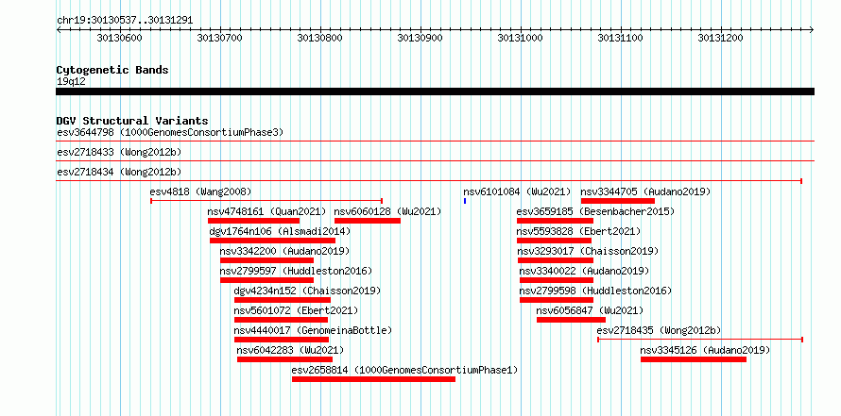The width and height of the screenshot is (841, 416).
Task: Click ruler position 30131000
Action: 521,38
